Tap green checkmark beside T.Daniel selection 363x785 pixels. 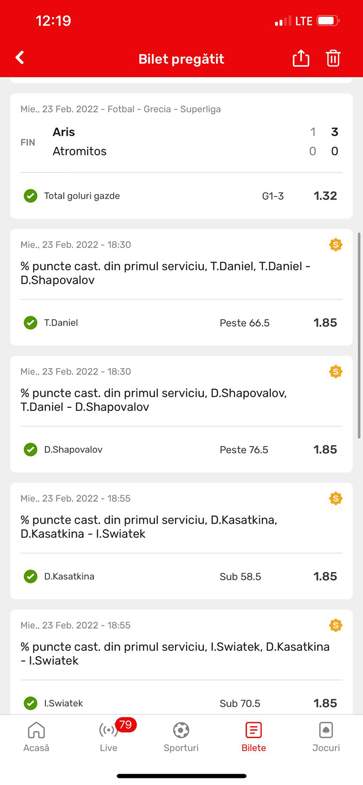pyautogui.click(x=30, y=323)
